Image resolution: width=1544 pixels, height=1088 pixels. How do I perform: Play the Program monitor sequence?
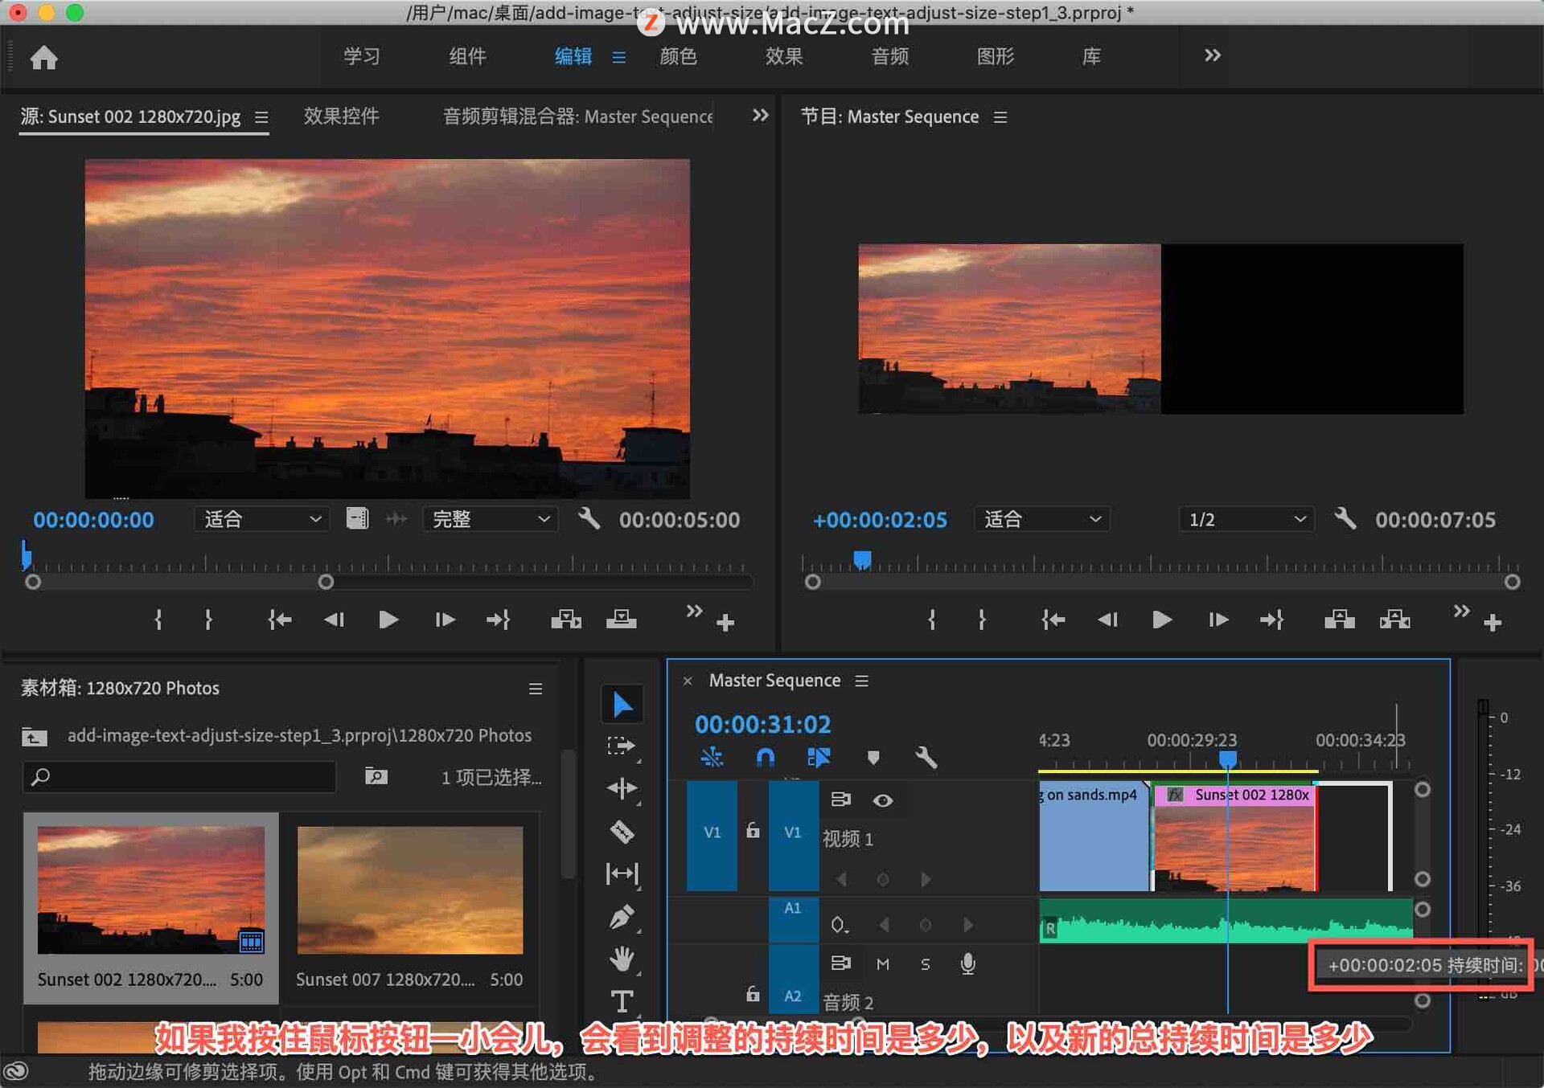pyautogui.click(x=1161, y=620)
